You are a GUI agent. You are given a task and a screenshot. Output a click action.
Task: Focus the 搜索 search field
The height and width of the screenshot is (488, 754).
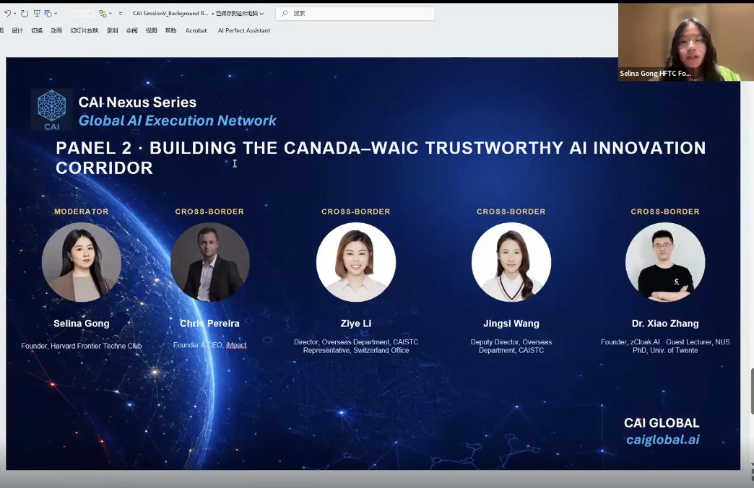(x=355, y=14)
